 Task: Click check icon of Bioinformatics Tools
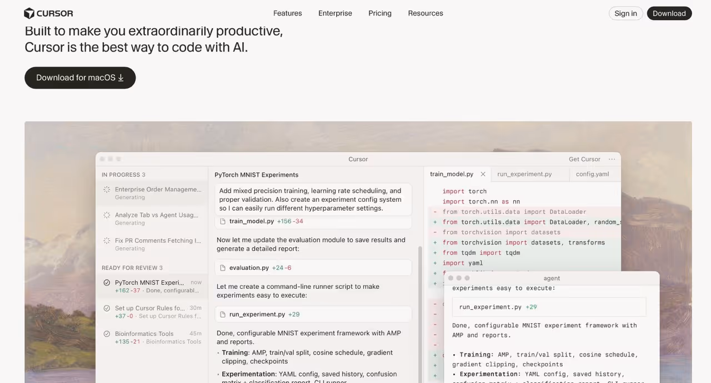point(107,334)
